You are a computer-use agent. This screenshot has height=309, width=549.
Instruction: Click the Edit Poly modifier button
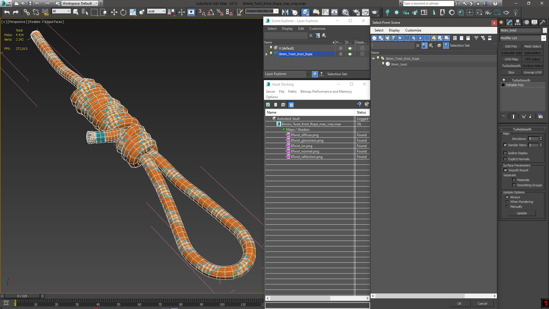click(511, 46)
